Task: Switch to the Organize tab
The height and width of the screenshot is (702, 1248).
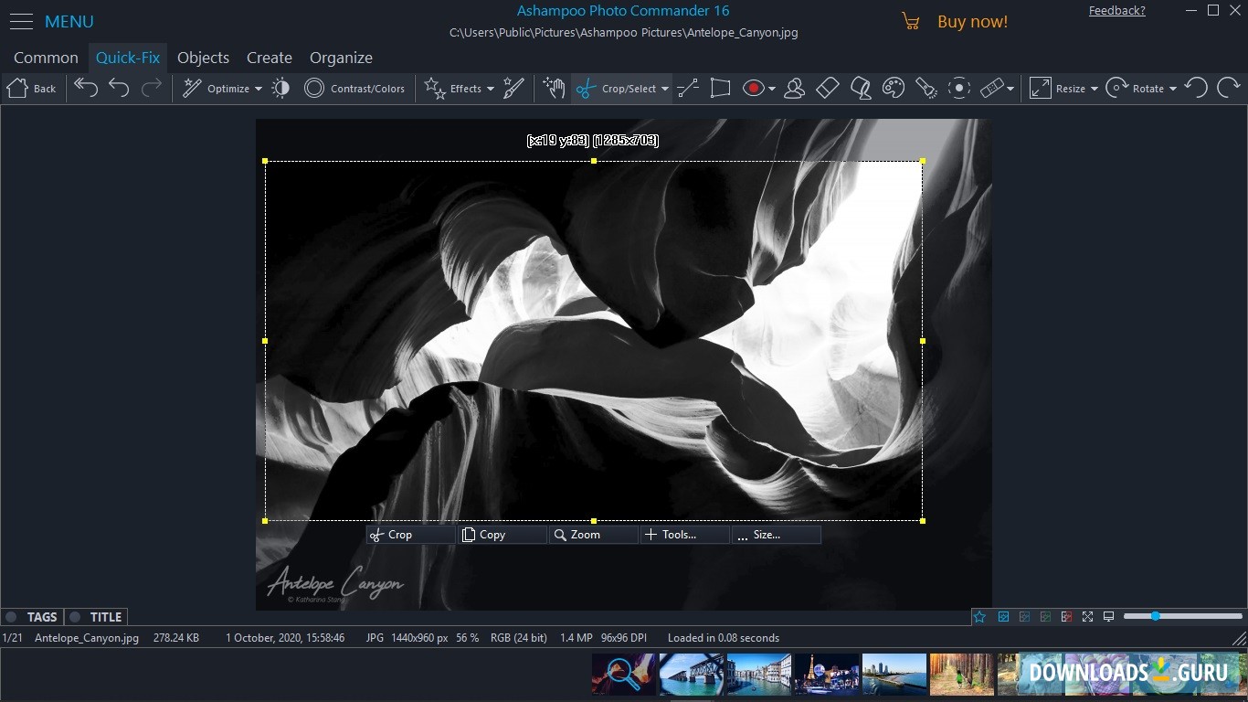Action: coord(341,58)
